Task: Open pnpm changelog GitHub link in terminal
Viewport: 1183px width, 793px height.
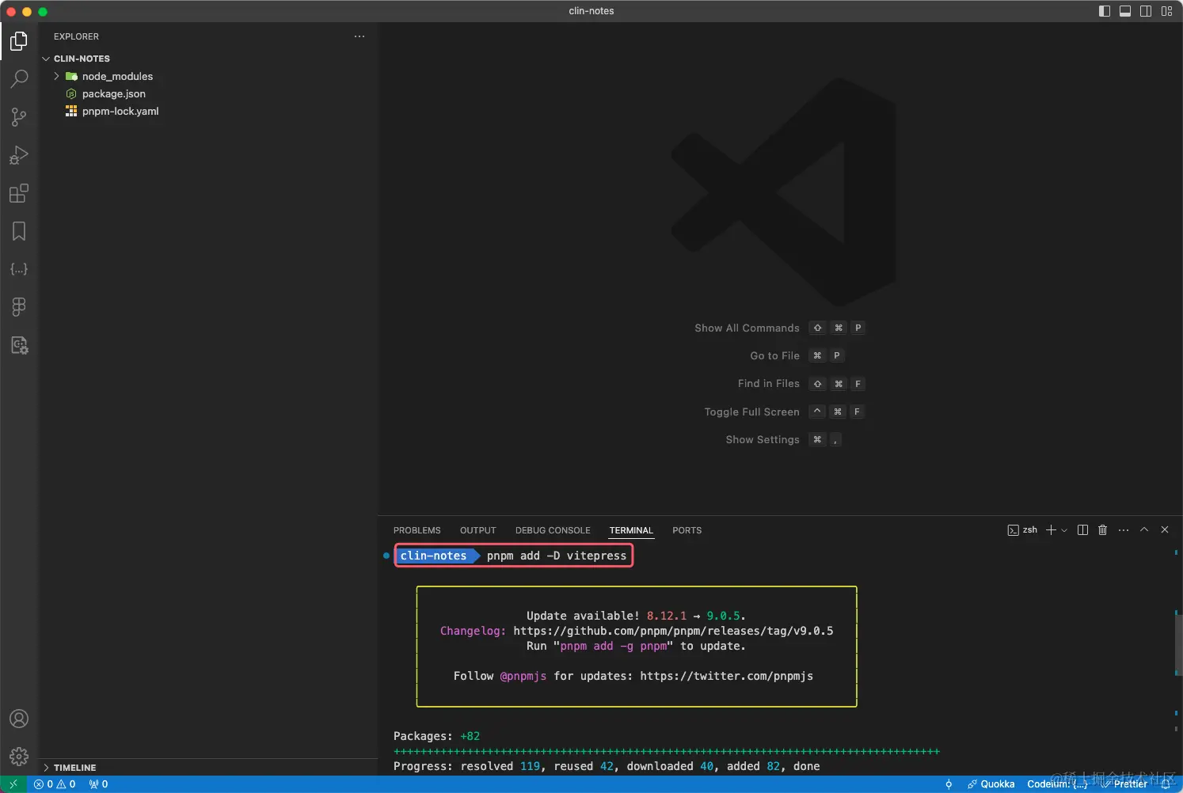Action: [x=673, y=631]
